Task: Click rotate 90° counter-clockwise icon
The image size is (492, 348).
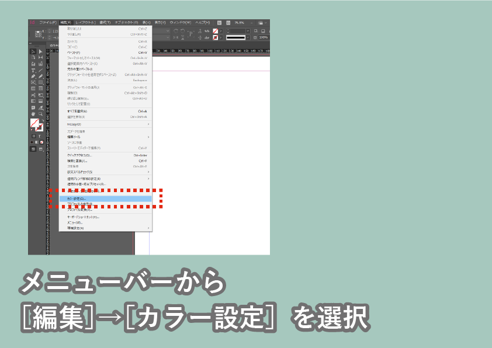Action: 183,31
